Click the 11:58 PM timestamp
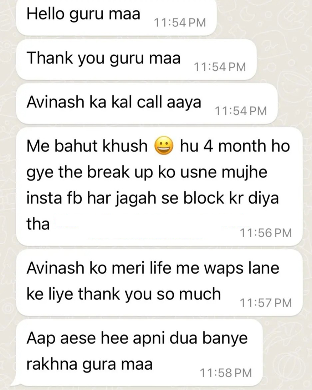Viewport: 312px width, 390px height. 226,373
